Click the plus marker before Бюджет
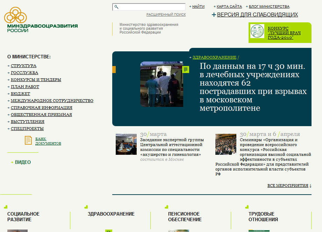 point(9,94)
